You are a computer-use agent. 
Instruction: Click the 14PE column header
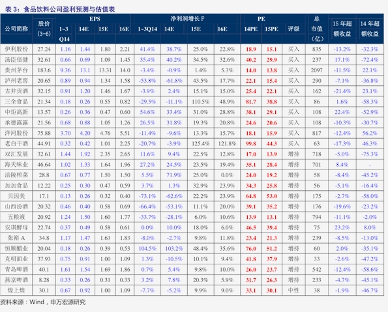point(250,29)
